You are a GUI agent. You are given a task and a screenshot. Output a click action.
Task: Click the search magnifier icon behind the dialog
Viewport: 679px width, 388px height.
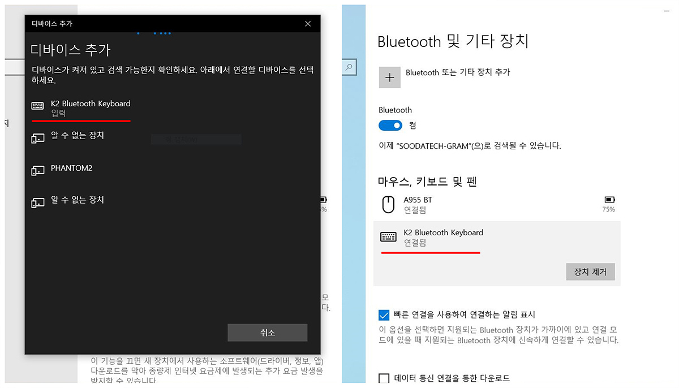click(x=350, y=67)
